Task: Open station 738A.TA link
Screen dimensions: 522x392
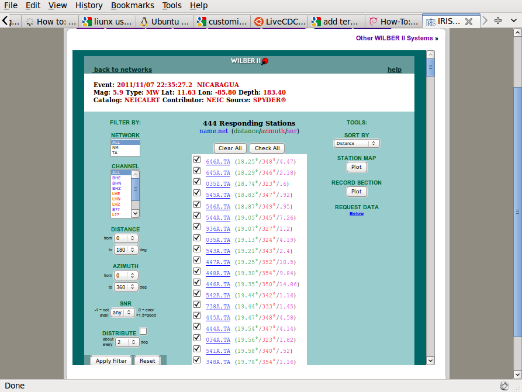Action: (218, 307)
